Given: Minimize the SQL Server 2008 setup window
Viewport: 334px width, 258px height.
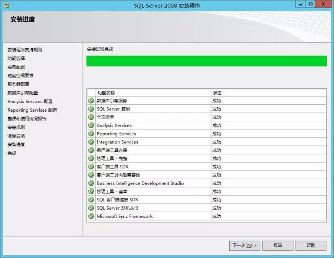Looking at the screenshot, I should (300, 4).
